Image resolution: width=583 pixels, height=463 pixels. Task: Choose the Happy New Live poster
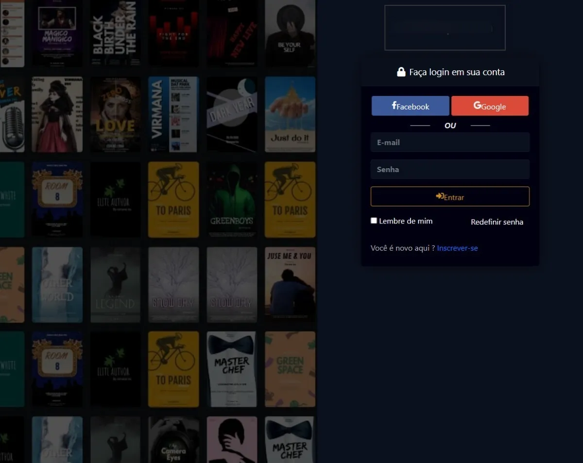click(x=232, y=33)
